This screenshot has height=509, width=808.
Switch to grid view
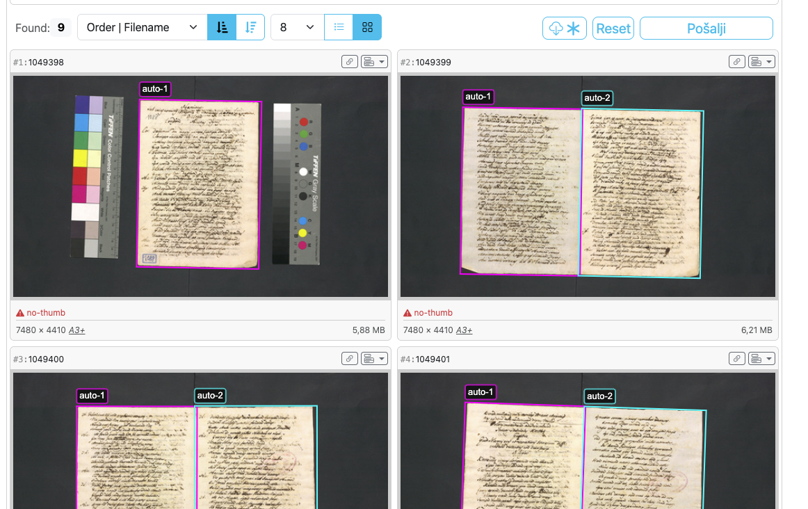(x=367, y=27)
